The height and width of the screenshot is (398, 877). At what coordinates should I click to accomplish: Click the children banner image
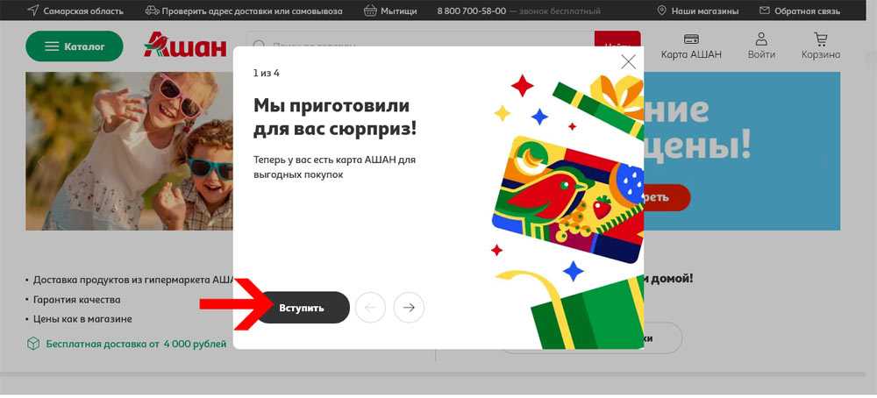[129, 151]
